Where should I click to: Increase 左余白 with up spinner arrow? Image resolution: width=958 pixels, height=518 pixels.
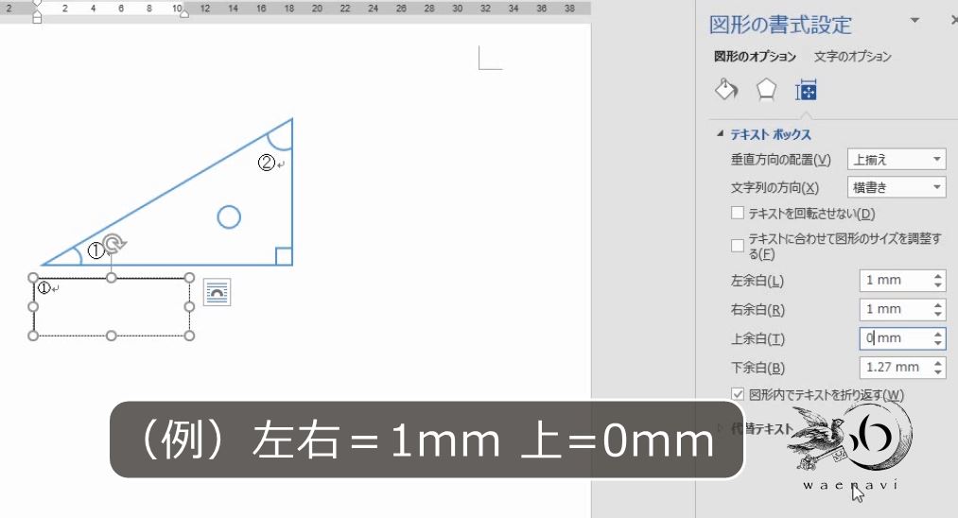click(x=938, y=276)
